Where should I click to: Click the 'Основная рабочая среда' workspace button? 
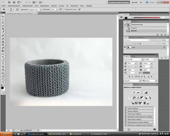pos(119,2)
